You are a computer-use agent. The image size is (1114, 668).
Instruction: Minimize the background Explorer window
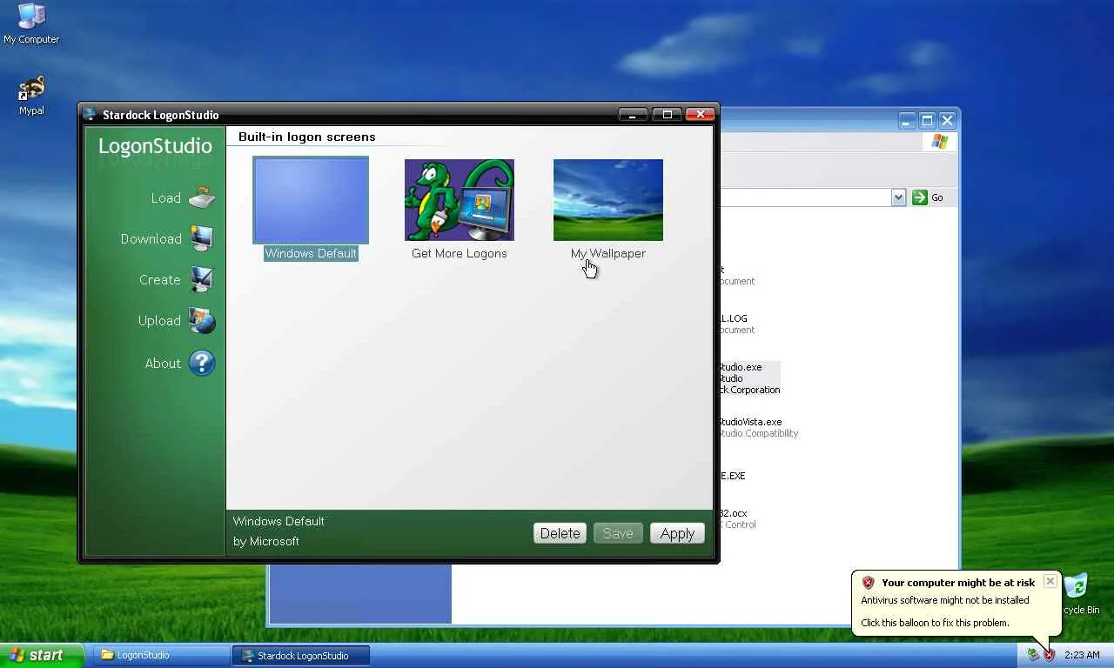[908, 120]
